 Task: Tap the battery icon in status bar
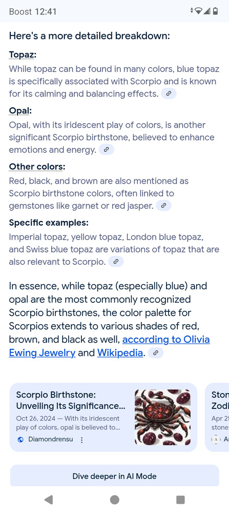tap(215, 11)
